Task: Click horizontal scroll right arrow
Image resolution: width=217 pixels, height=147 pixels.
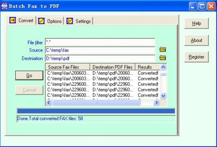Action: [157, 103]
